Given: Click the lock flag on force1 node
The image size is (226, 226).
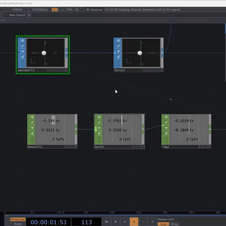Looking at the screenshot, I should [x=118, y=56].
